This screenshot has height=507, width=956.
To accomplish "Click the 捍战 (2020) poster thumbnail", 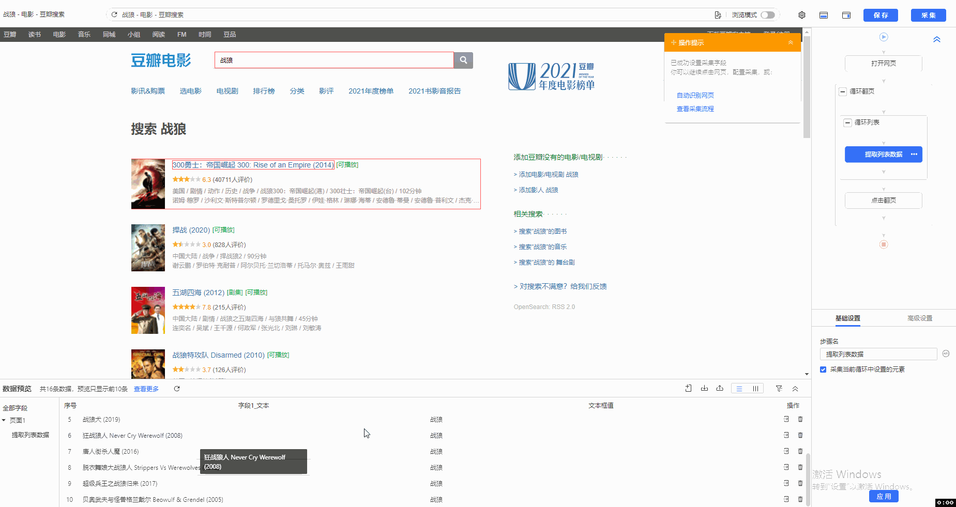I will click(148, 248).
